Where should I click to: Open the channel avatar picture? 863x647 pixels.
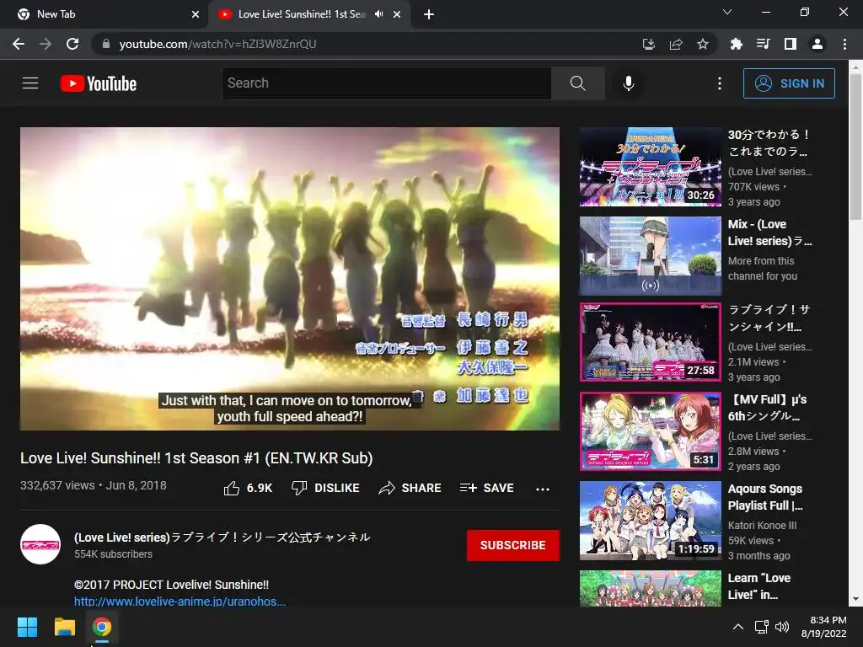coord(40,544)
